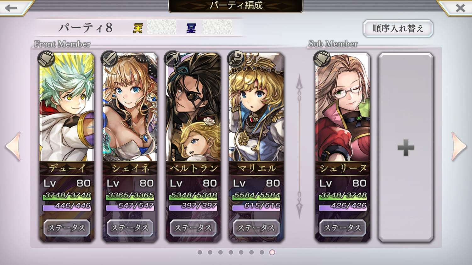Select the fourth party page dot
Screen dimensions: 472x265
231,252
